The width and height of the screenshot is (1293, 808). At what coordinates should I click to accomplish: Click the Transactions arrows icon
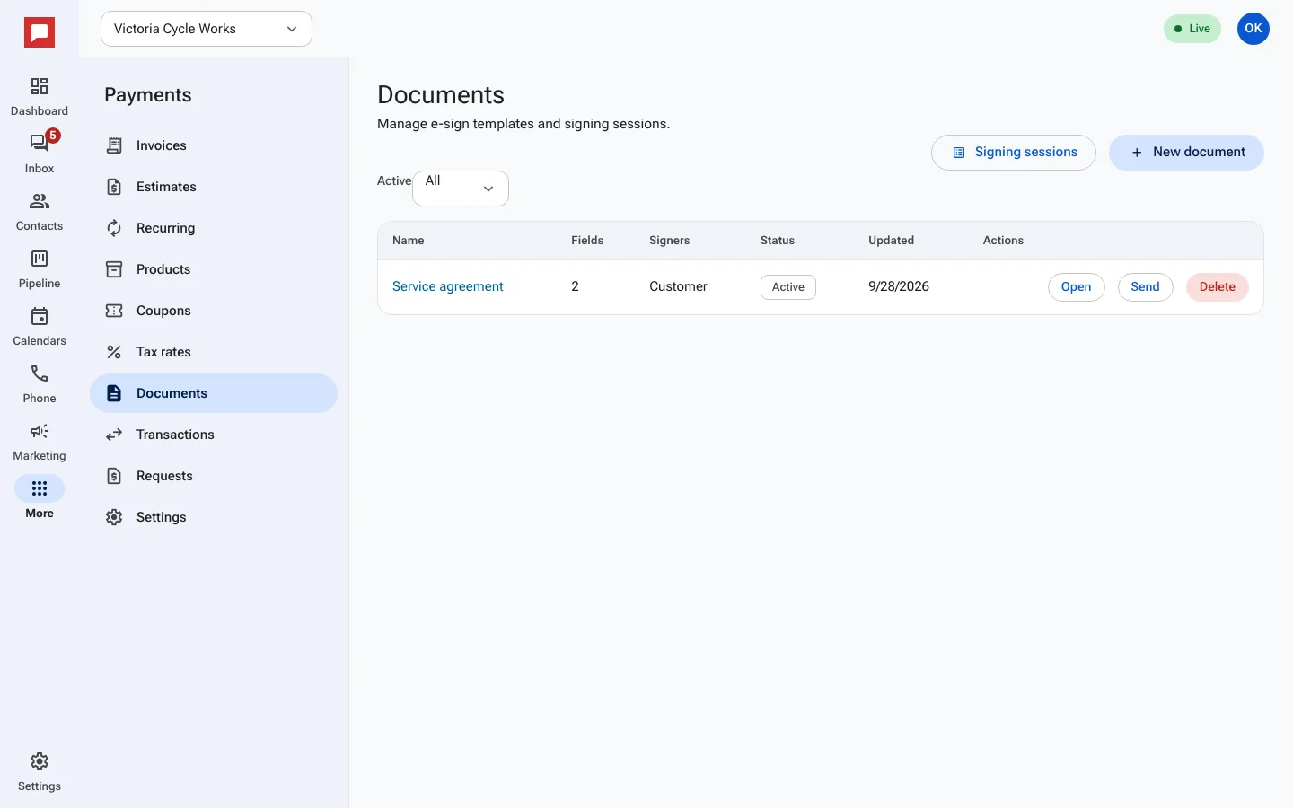coord(114,435)
